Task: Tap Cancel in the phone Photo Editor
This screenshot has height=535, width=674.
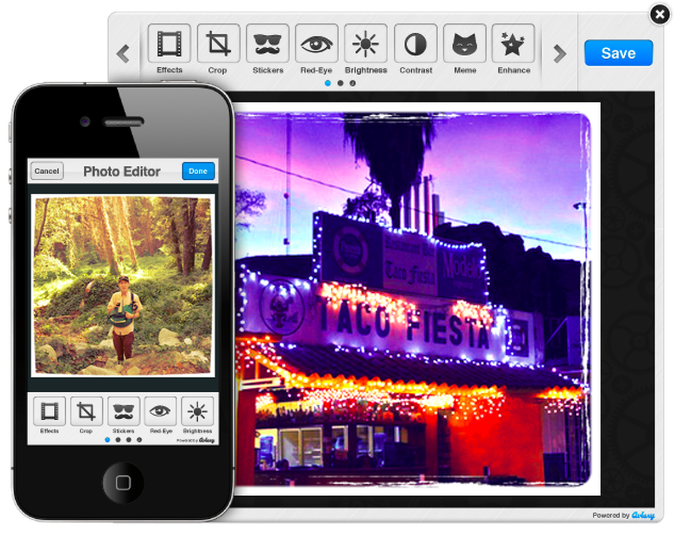Action: click(x=47, y=171)
